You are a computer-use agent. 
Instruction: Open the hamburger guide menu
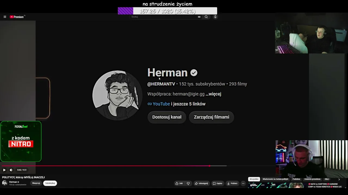click(x=5, y=17)
